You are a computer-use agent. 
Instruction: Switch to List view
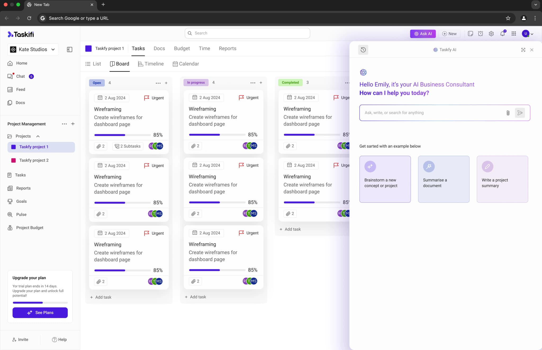tap(93, 64)
